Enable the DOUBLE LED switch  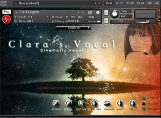click(143, 103)
